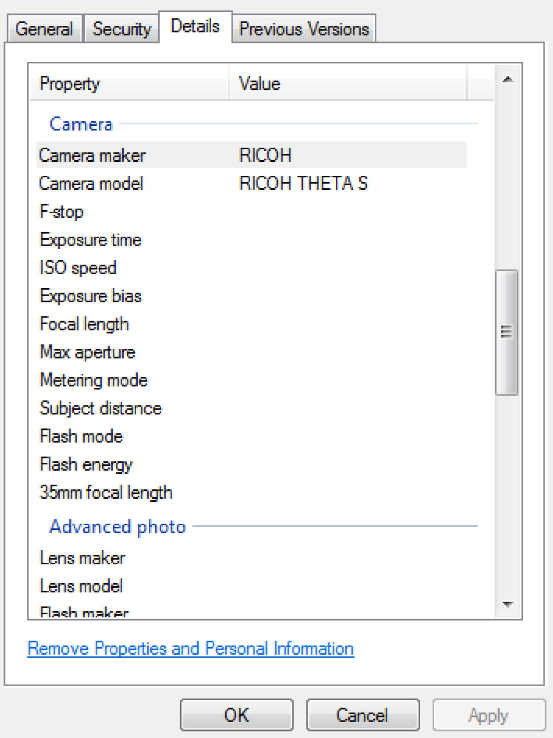
Task: Click the scrollbar down arrow
Action: 508,604
